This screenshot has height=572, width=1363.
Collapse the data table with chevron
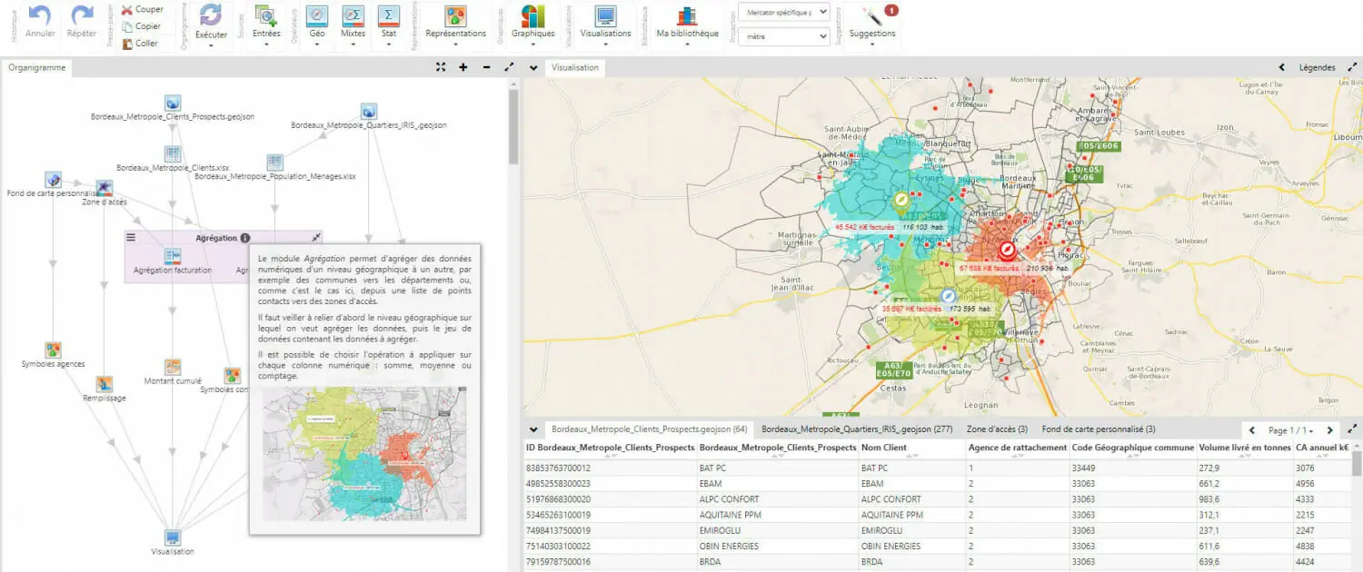pos(533,429)
